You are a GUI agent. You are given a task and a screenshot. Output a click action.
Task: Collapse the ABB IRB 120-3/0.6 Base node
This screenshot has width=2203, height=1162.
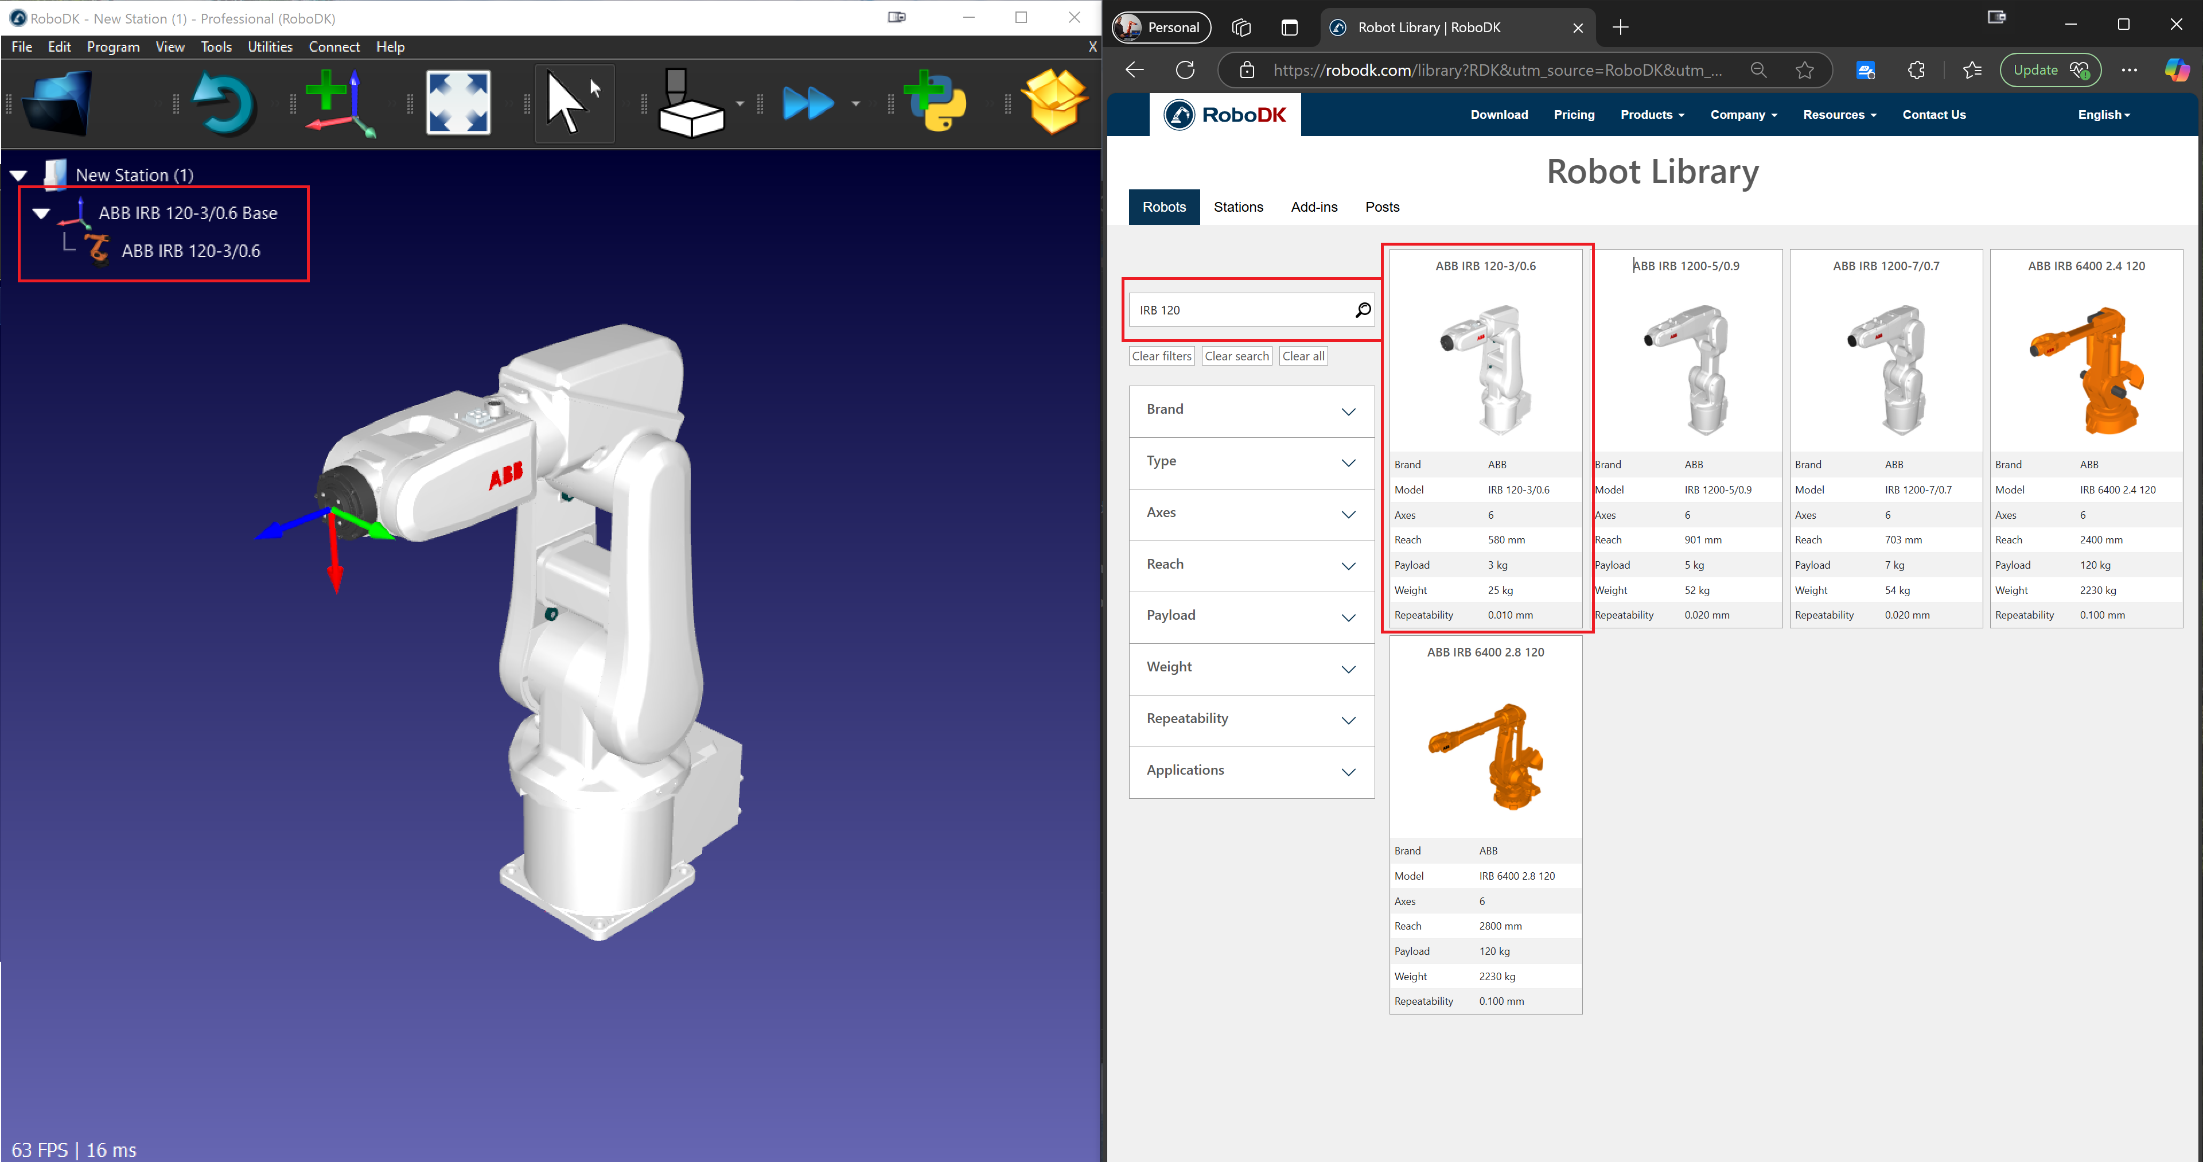(x=40, y=213)
